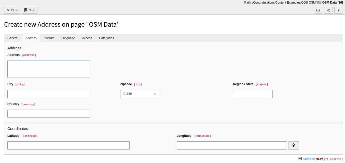Image resolution: width=345 pixels, height=163 pixels.
Task: Click the [region] field name tag
Action: (x=262, y=84)
